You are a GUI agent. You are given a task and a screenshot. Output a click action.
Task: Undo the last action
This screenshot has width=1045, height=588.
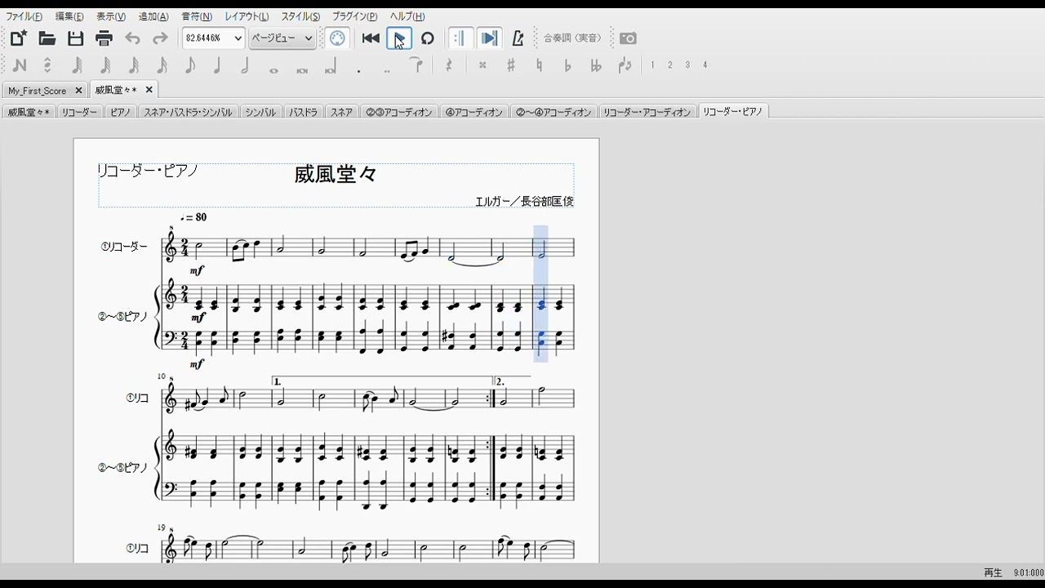tap(132, 38)
